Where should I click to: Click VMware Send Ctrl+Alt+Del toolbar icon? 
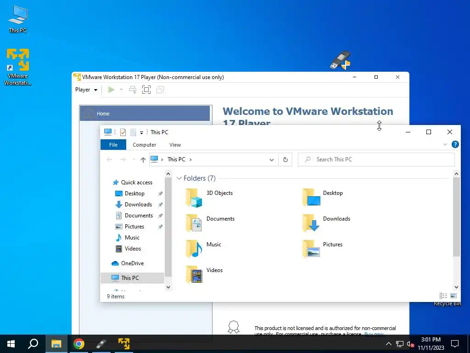click(133, 90)
